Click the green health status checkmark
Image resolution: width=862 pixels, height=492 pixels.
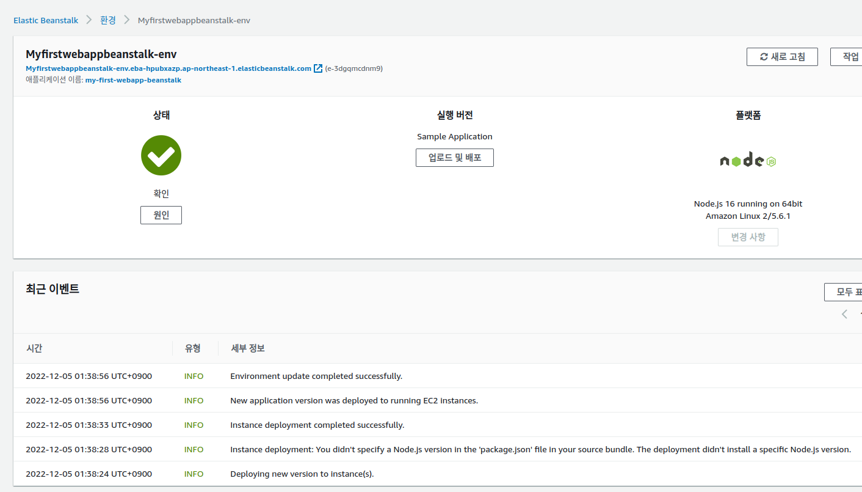pos(161,155)
